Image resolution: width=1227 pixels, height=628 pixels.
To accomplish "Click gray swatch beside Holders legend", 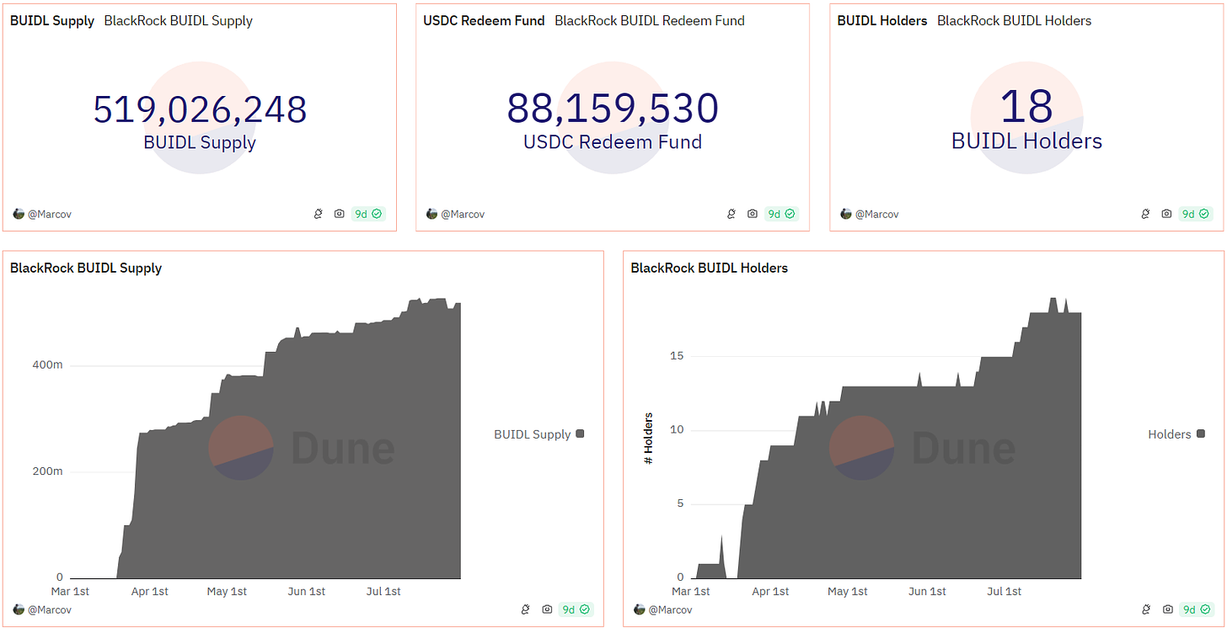I will point(1200,434).
